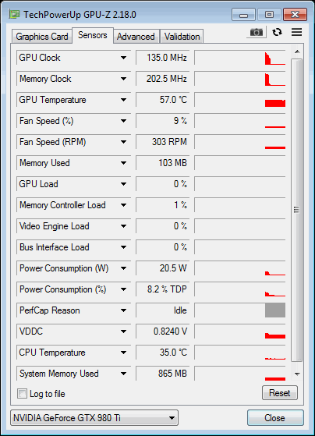
Task: Enable the Log to file checkbox
Action: tap(23, 394)
